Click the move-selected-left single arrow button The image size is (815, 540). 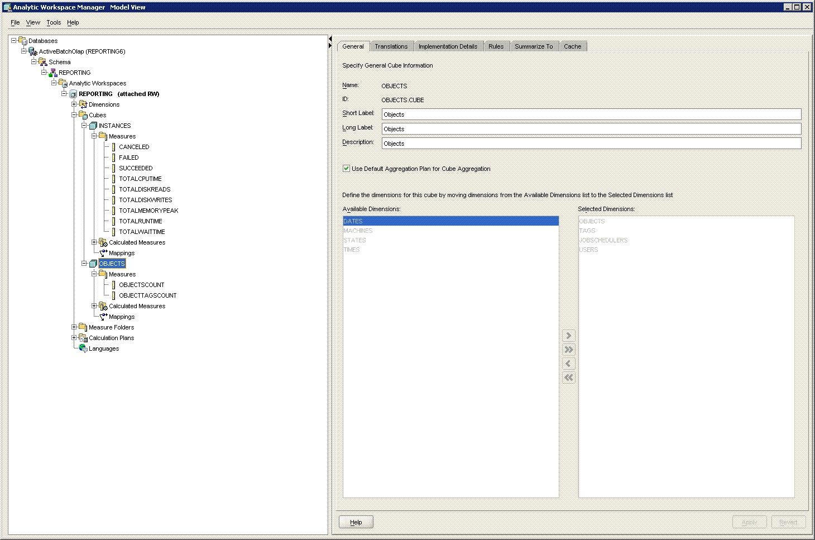569,364
